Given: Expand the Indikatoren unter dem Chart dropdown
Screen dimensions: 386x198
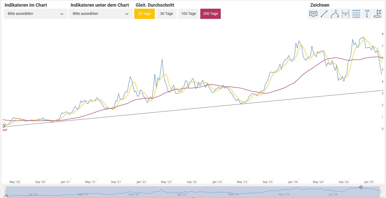Looking at the screenshot, I should (101, 14).
